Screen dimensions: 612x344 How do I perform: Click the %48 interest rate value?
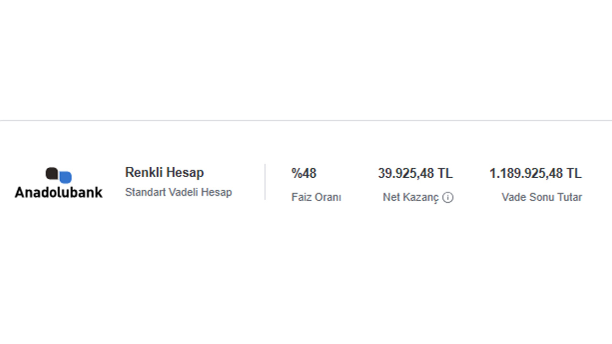point(304,173)
